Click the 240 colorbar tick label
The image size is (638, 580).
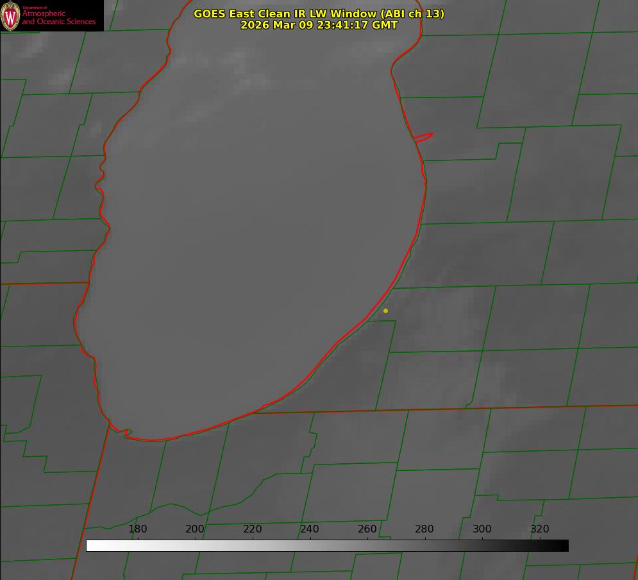point(310,529)
